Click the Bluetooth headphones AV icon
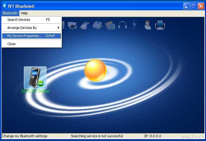Image resolution: width=206 pixels, height=141 pixels. 123,25
